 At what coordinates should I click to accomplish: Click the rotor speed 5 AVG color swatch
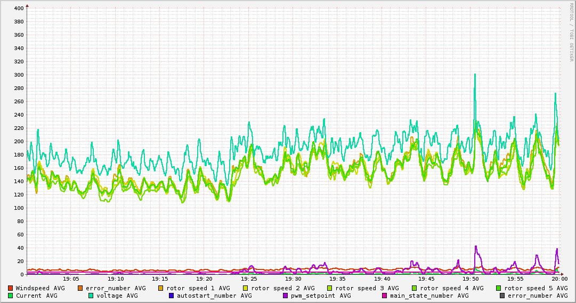pyautogui.click(x=499, y=288)
